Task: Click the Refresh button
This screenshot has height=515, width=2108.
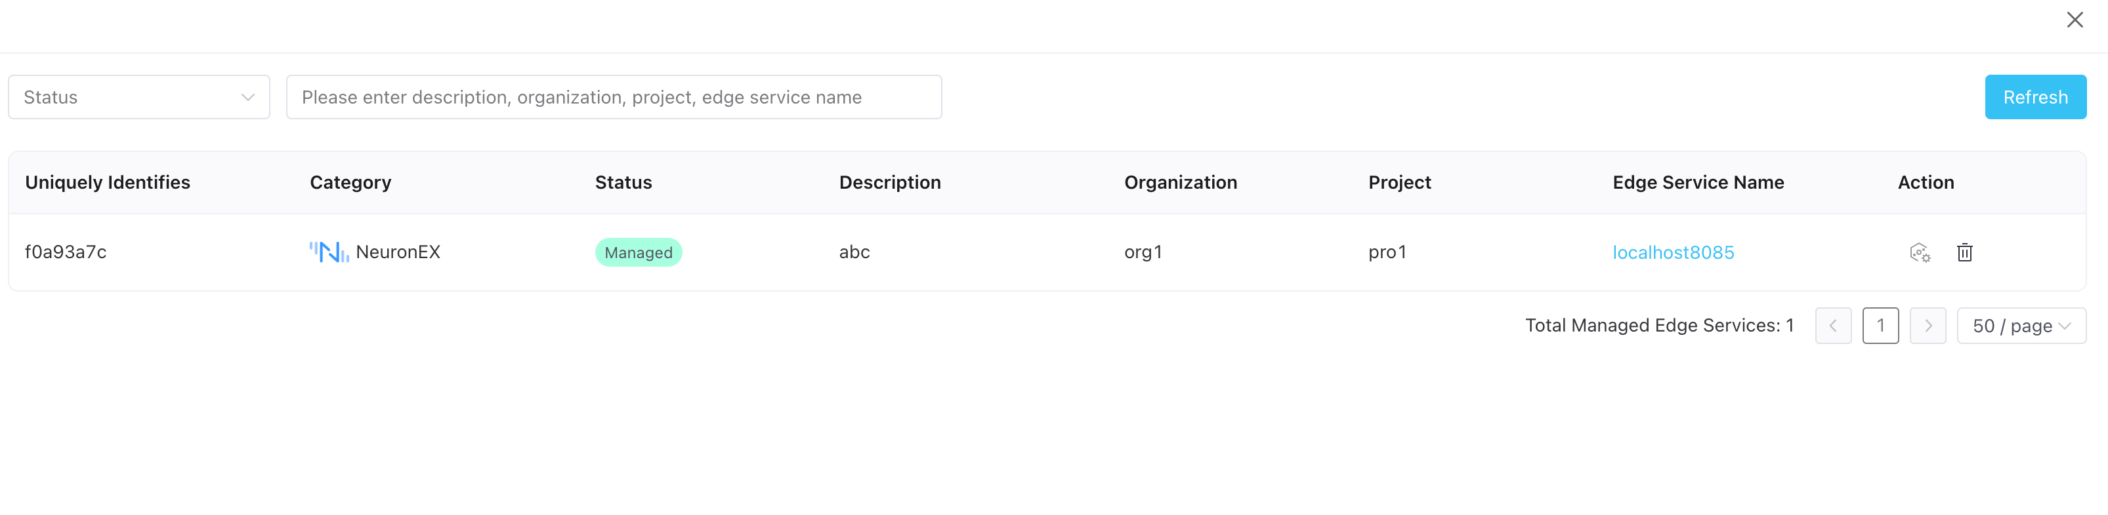Action: click(x=2035, y=97)
